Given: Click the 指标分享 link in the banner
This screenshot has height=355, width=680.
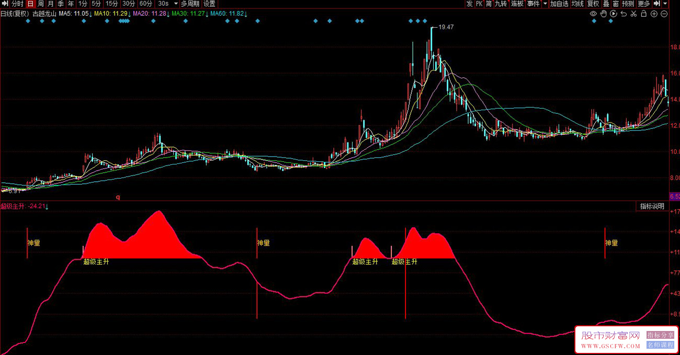Looking at the screenshot, I should (x=661, y=335).
